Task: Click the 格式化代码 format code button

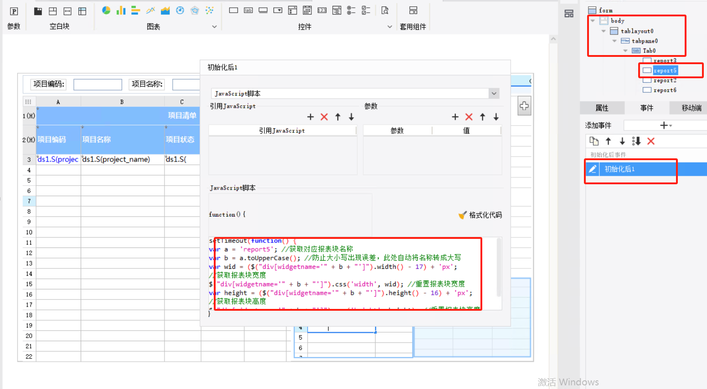Action: click(480, 215)
